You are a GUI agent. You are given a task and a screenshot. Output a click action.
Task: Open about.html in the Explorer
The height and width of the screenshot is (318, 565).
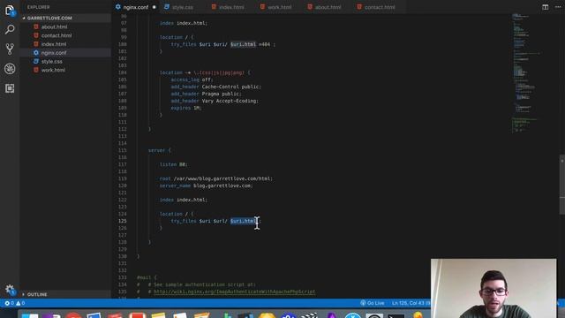(x=54, y=26)
